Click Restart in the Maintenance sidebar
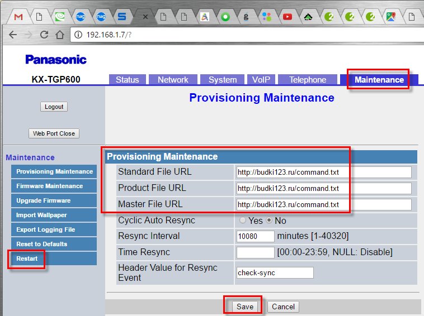The image size is (424, 316). click(x=27, y=258)
